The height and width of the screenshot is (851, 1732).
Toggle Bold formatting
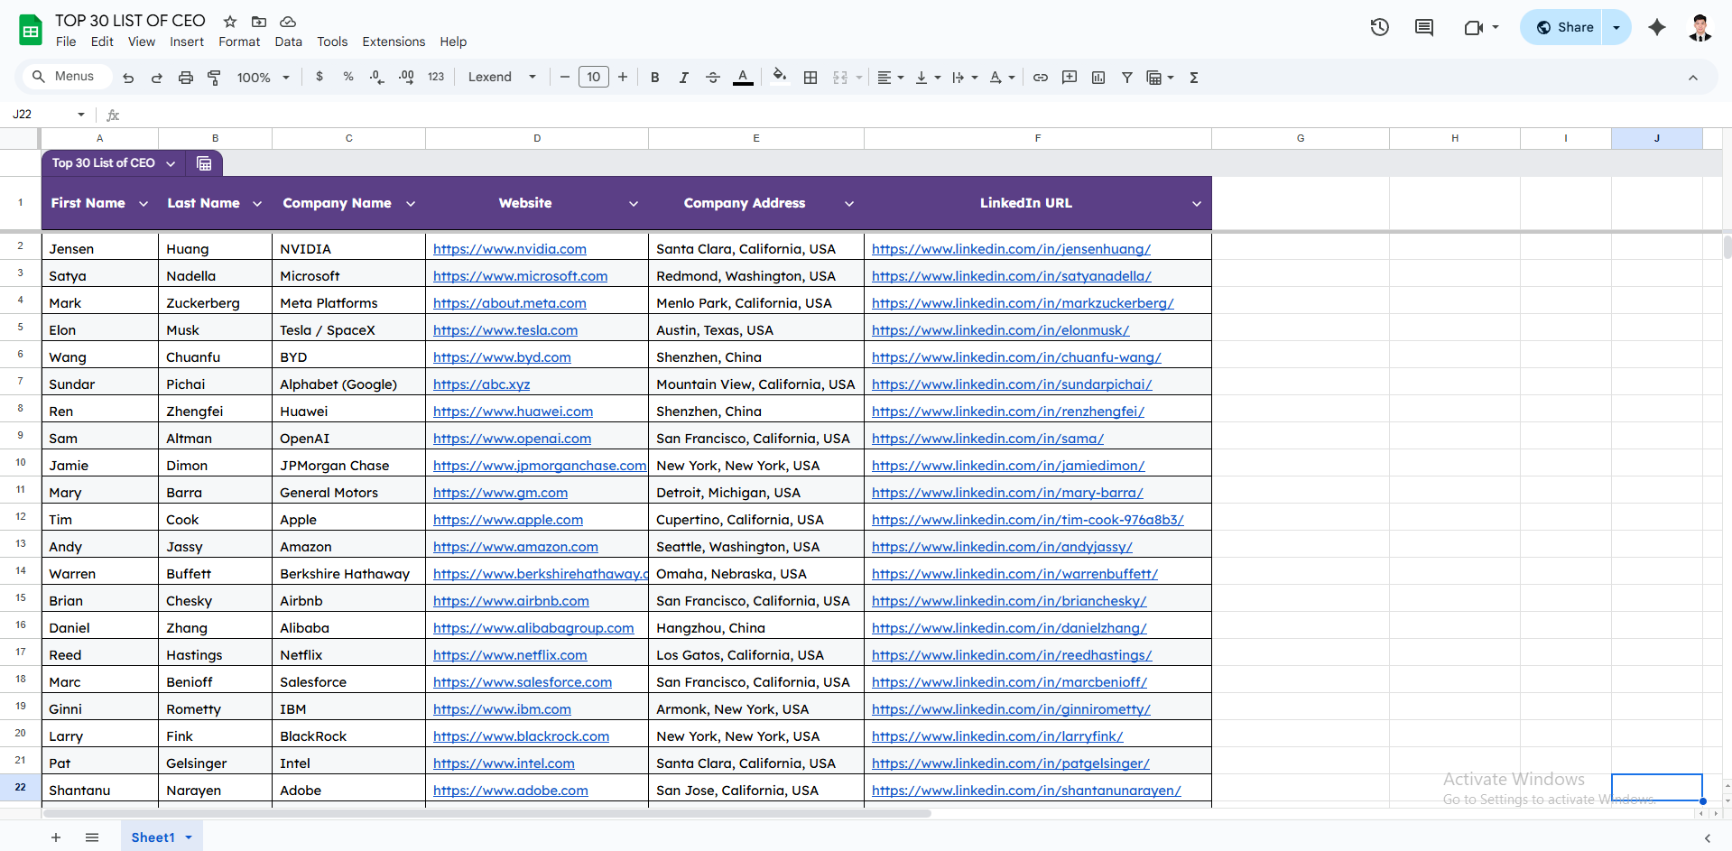[655, 78]
